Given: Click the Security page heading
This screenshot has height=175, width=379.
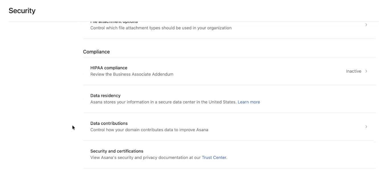Looking at the screenshot, I should pos(22,11).
